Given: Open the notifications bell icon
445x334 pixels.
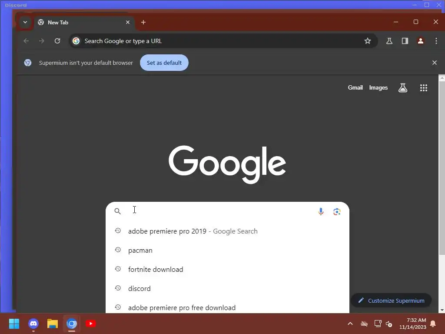Looking at the screenshot, I should (x=433, y=324).
